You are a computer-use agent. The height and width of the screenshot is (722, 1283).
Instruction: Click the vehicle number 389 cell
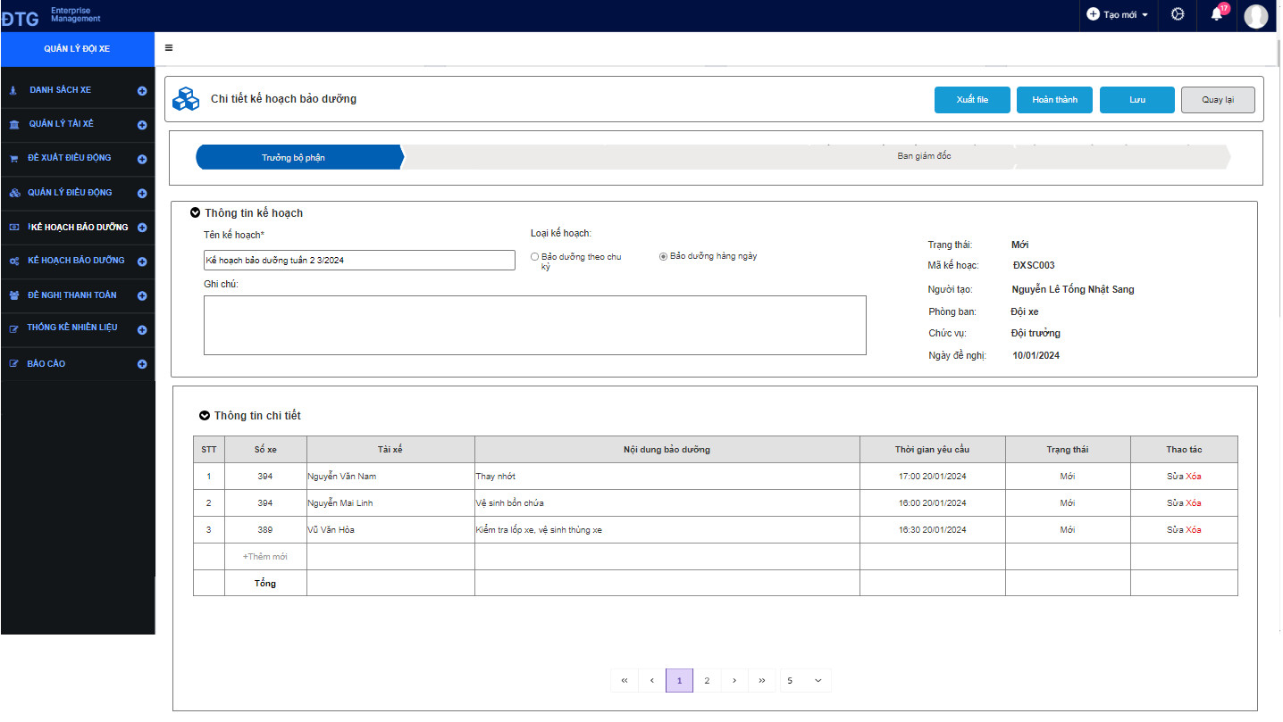tap(265, 530)
